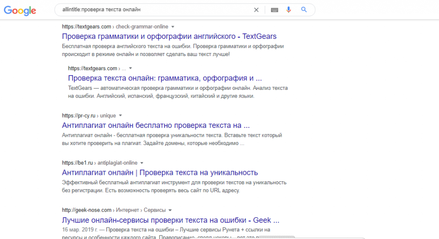Click the blue magnifier search button
Viewport: 439px width, 239px height.
pyautogui.click(x=304, y=9)
